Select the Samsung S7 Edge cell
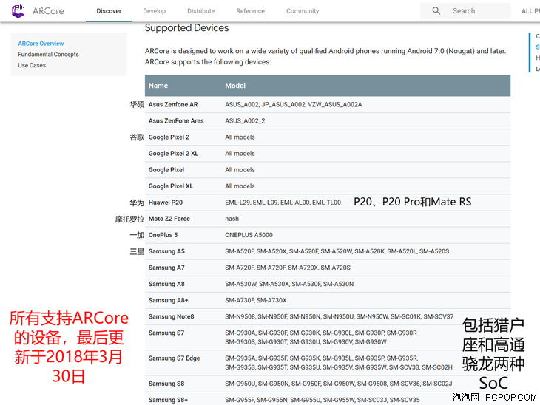540x405 pixels. coord(174,358)
